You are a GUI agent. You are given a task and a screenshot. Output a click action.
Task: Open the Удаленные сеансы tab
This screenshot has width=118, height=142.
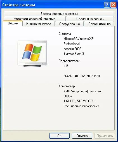90,19
